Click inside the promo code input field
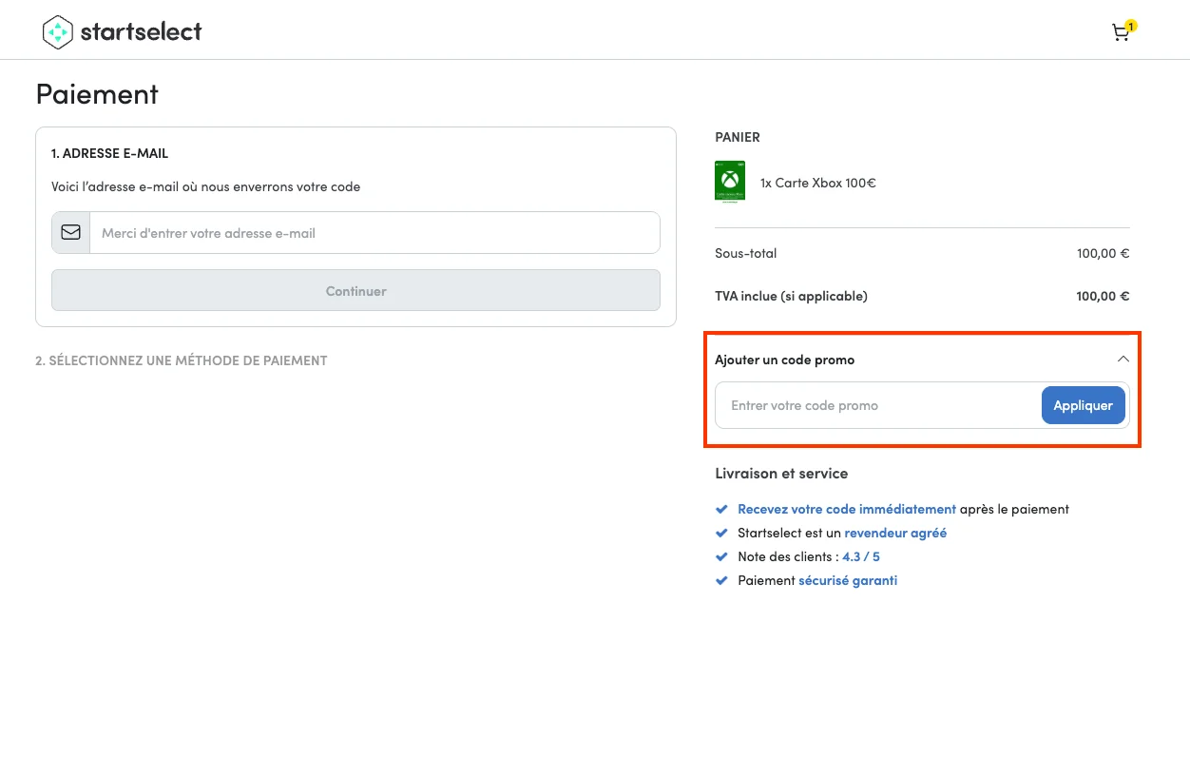The height and width of the screenshot is (778, 1190). pyautogui.click(x=855, y=404)
